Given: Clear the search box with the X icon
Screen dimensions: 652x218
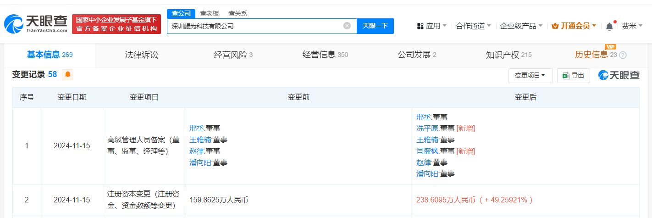Looking at the screenshot, I should coord(347,26).
